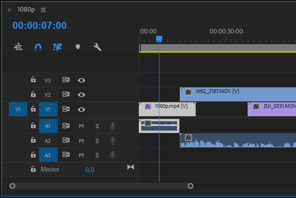Click the horizontal timeline zoom scrollbar
This screenshot has width=296, height=198.
[101, 186]
